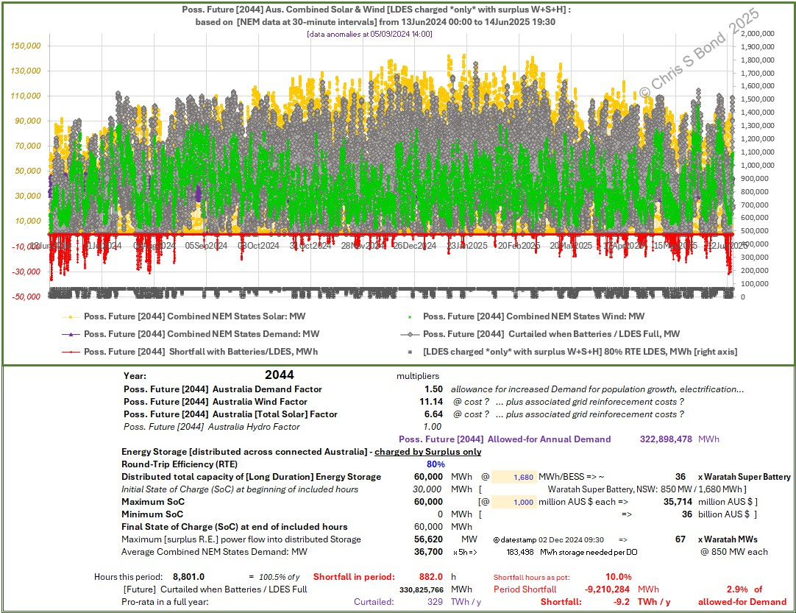Click the yellow solar legend marker

tap(71, 317)
